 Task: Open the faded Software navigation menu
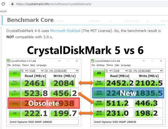(94, 21)
